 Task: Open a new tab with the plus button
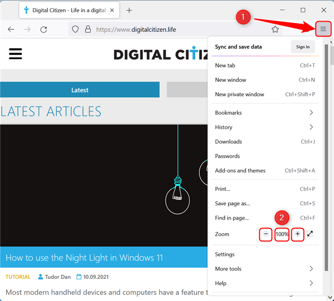pos(129,10)
